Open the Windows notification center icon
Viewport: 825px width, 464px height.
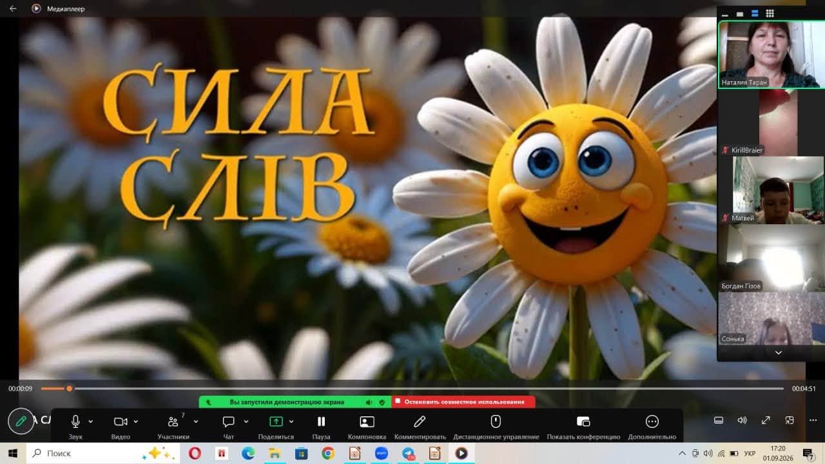[808, 454]
